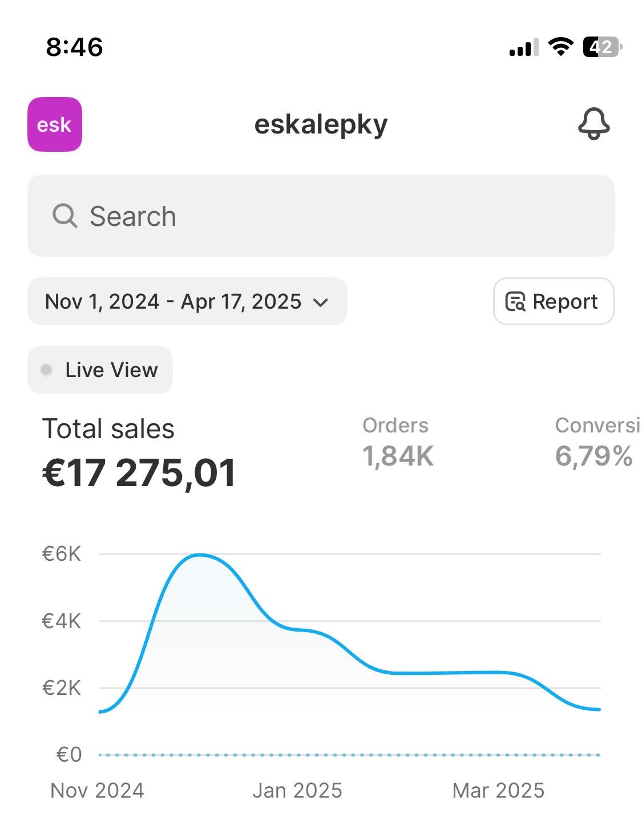The height and width of the screenshot is (813, 642).
Task: Tap the Live View status dot
Action: click(47, 370)
